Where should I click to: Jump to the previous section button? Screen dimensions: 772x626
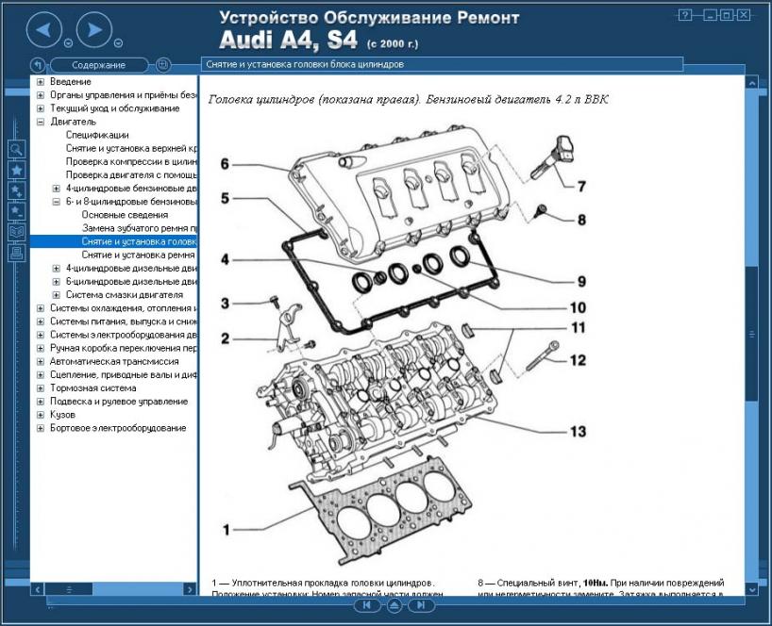point(367,605)
